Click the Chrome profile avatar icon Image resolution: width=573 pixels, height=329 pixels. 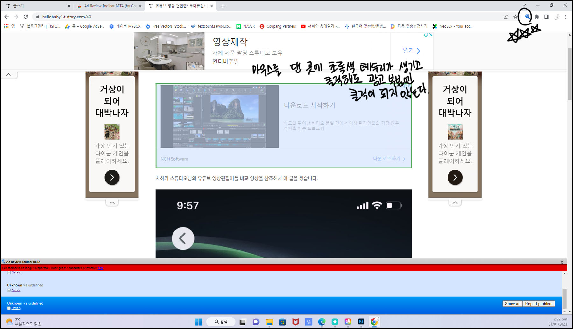click(x=557, y=17)
